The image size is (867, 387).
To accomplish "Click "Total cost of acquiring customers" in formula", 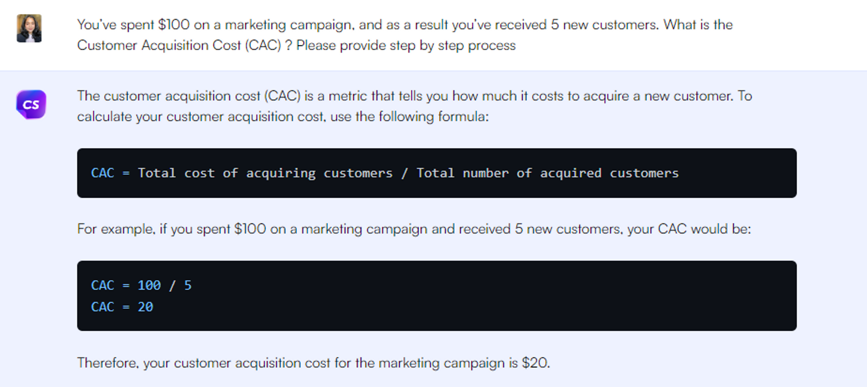I will coord(265,173).
